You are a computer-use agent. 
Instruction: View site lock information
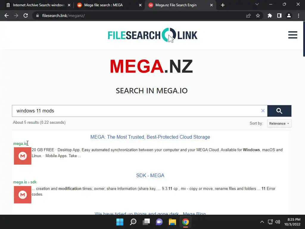pyautogui.click(x=38, y=16)
